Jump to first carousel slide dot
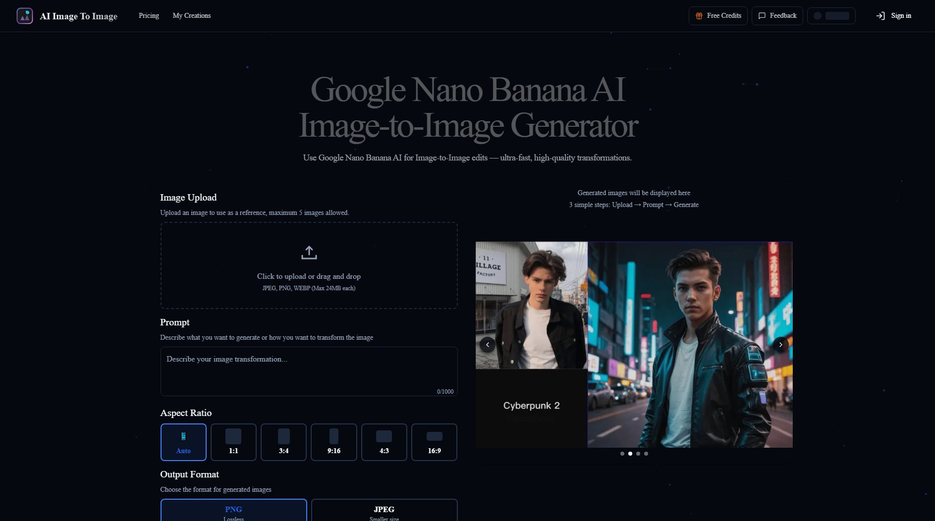This screenshot has height=521, width=935. [622, 454]
